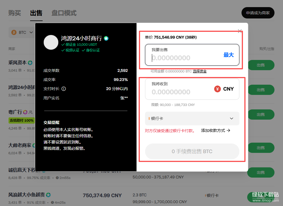Click the info icon next to 支付时长
The width and height of the screenshot is (283, 206).
[x=64, y=89]
